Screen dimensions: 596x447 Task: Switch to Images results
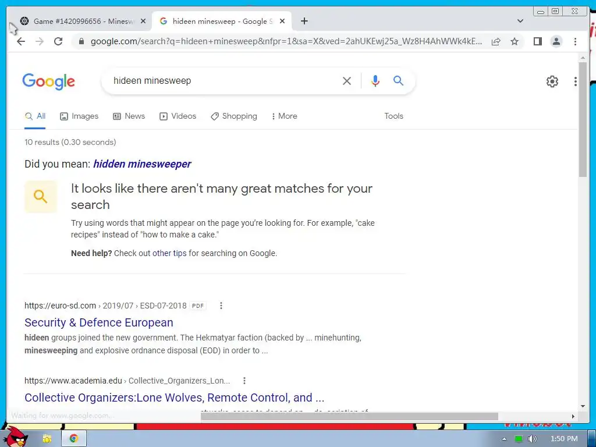(79, 116)
